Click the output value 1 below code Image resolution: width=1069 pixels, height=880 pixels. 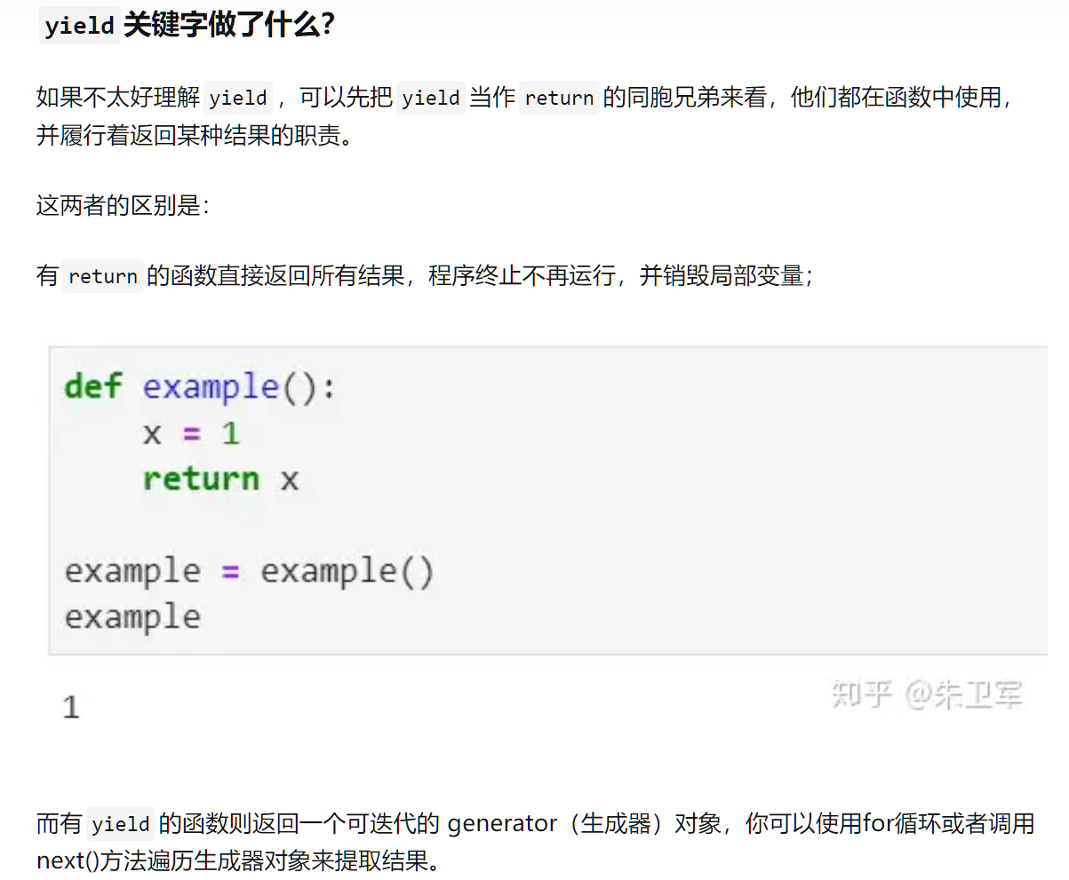71,708
